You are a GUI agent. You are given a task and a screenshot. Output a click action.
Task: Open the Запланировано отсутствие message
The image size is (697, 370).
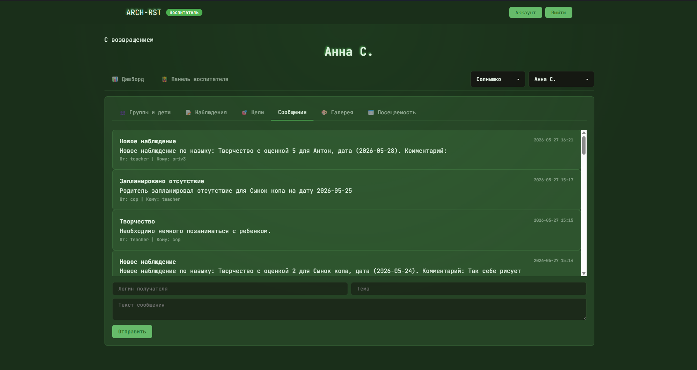pos(346,190)
